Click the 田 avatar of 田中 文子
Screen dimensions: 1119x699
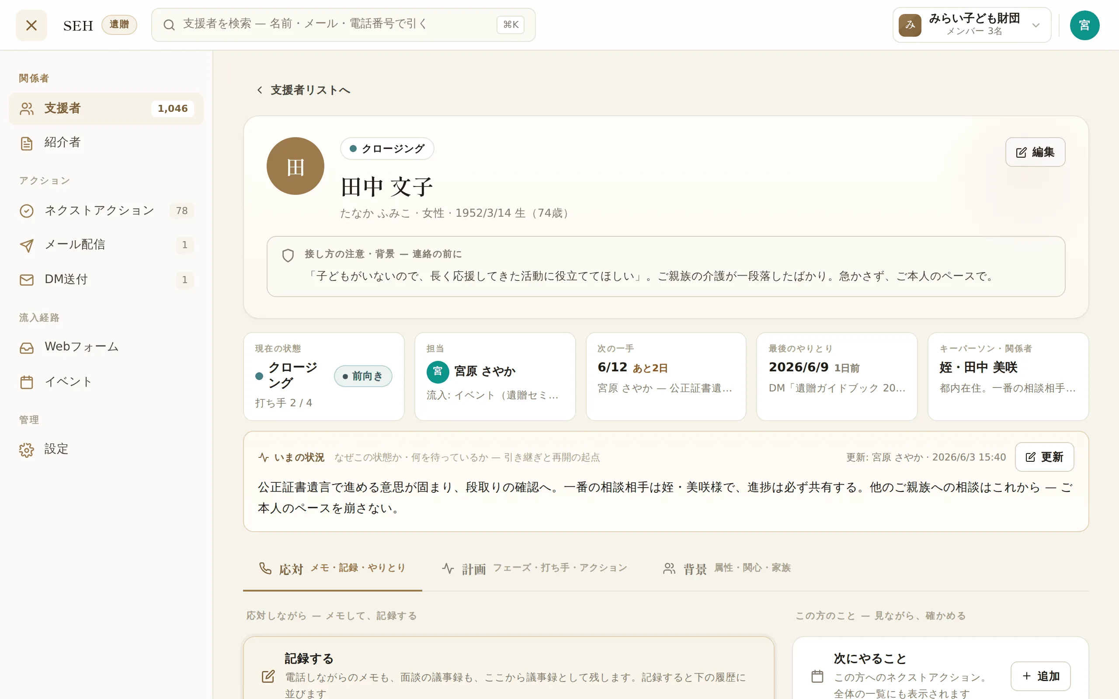click(x=295, y=166)
